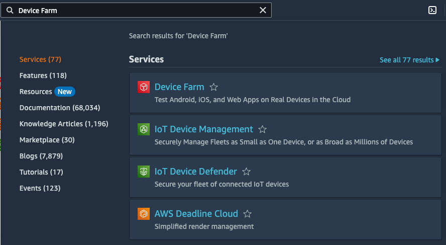Star IoT Device Management as favorite

pos(262,129)
